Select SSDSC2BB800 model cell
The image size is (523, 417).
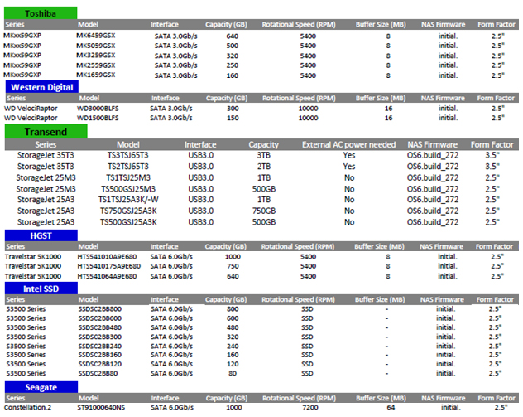pos(100,309)
